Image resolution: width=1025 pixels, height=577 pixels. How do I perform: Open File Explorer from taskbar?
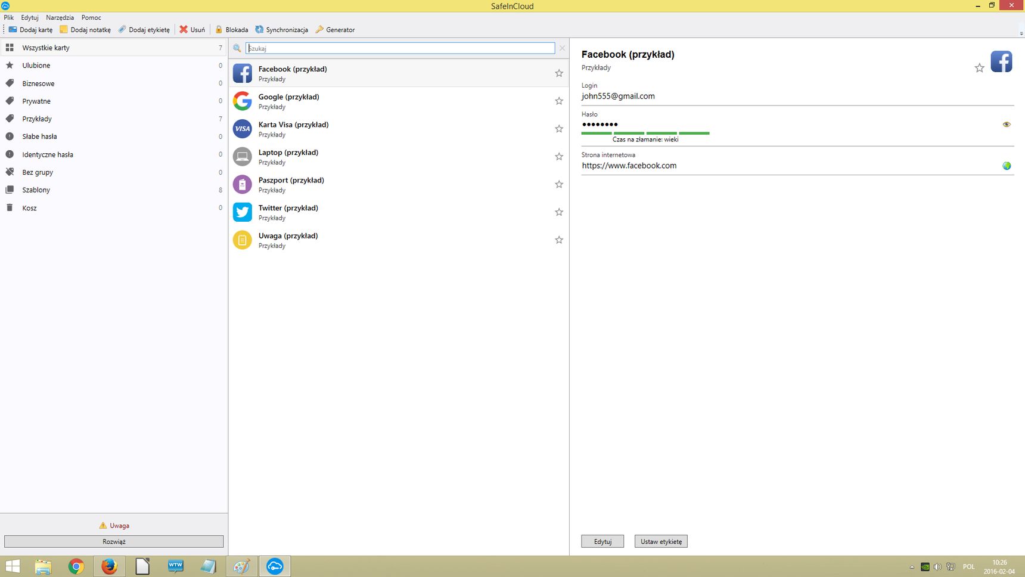43,566
